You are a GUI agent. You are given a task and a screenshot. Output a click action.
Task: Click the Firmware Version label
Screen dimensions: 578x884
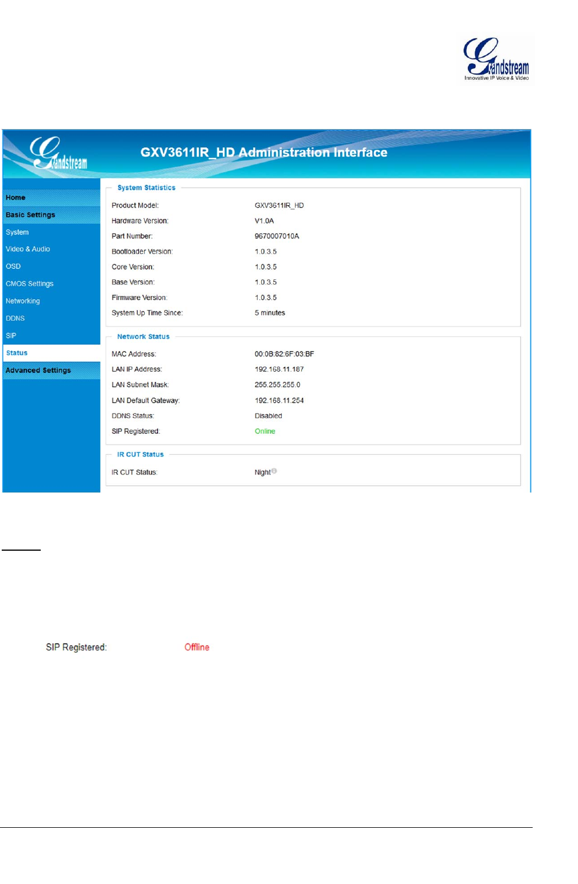pos(139,298)
